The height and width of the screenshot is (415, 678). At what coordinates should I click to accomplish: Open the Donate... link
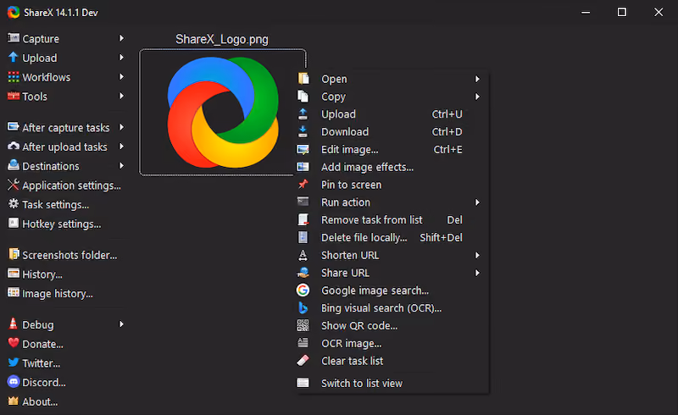click(36, 344)
